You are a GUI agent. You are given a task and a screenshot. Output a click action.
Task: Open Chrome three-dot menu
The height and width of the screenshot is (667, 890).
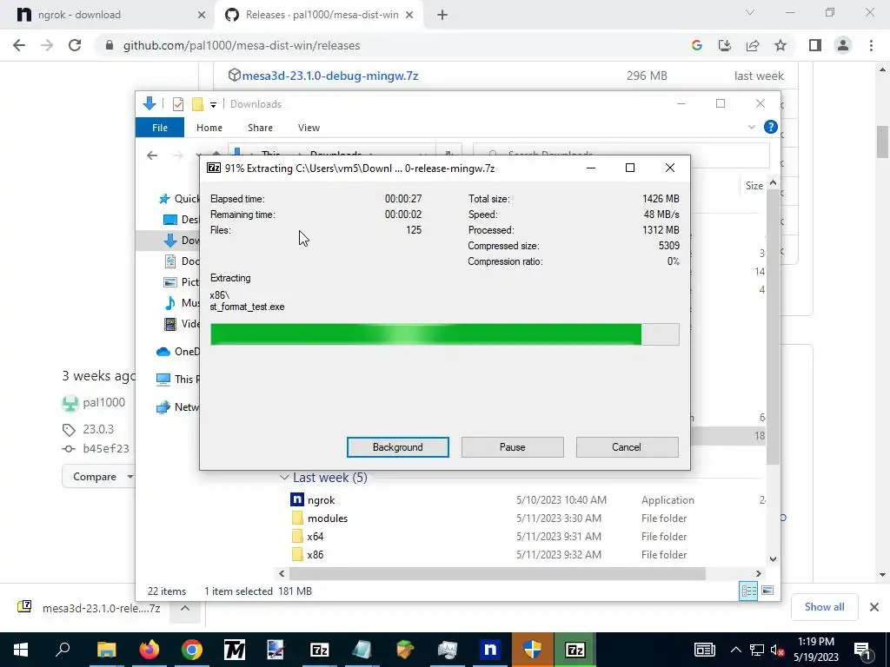click(x=871, y=45)
